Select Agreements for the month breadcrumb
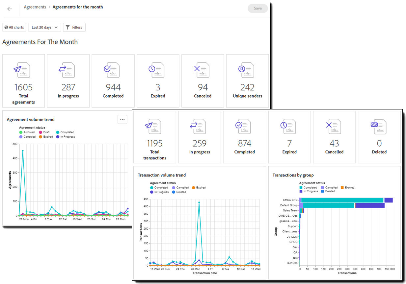The height and width of the screenshot is (284, 406). pos(78,7)
